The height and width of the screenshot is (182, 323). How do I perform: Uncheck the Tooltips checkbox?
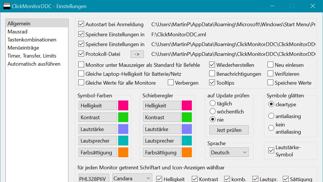(212, 83)
